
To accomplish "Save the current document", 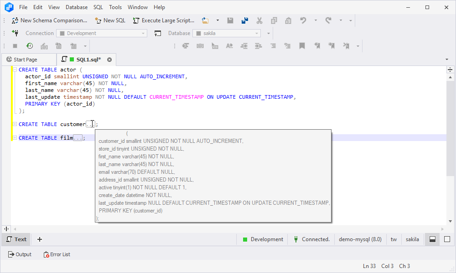I will [230, 20].
